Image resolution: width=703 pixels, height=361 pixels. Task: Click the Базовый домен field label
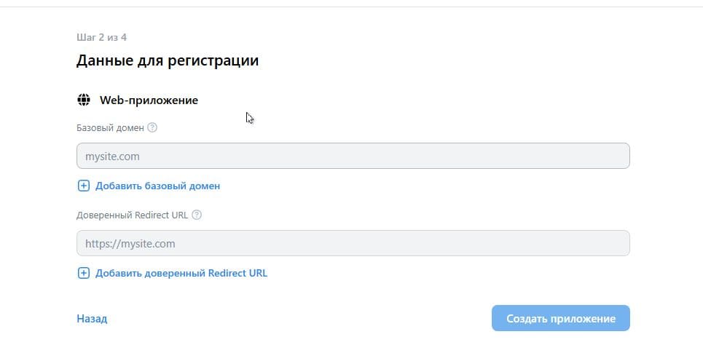(x=110, y=127)
